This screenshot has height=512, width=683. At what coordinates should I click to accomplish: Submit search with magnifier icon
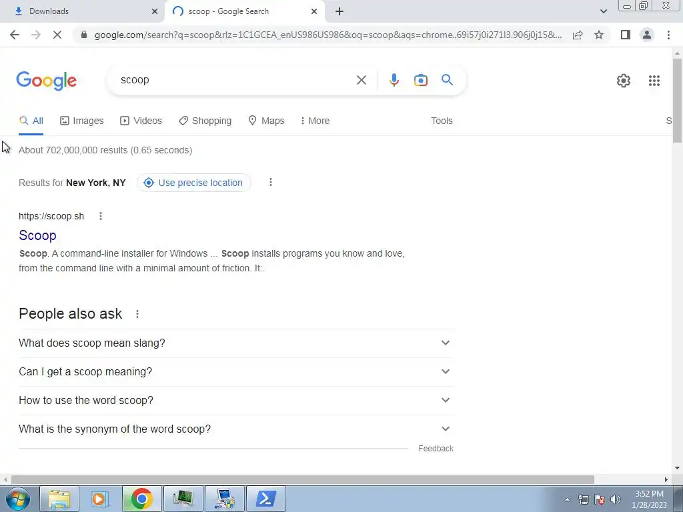click(x=447, y=80)
